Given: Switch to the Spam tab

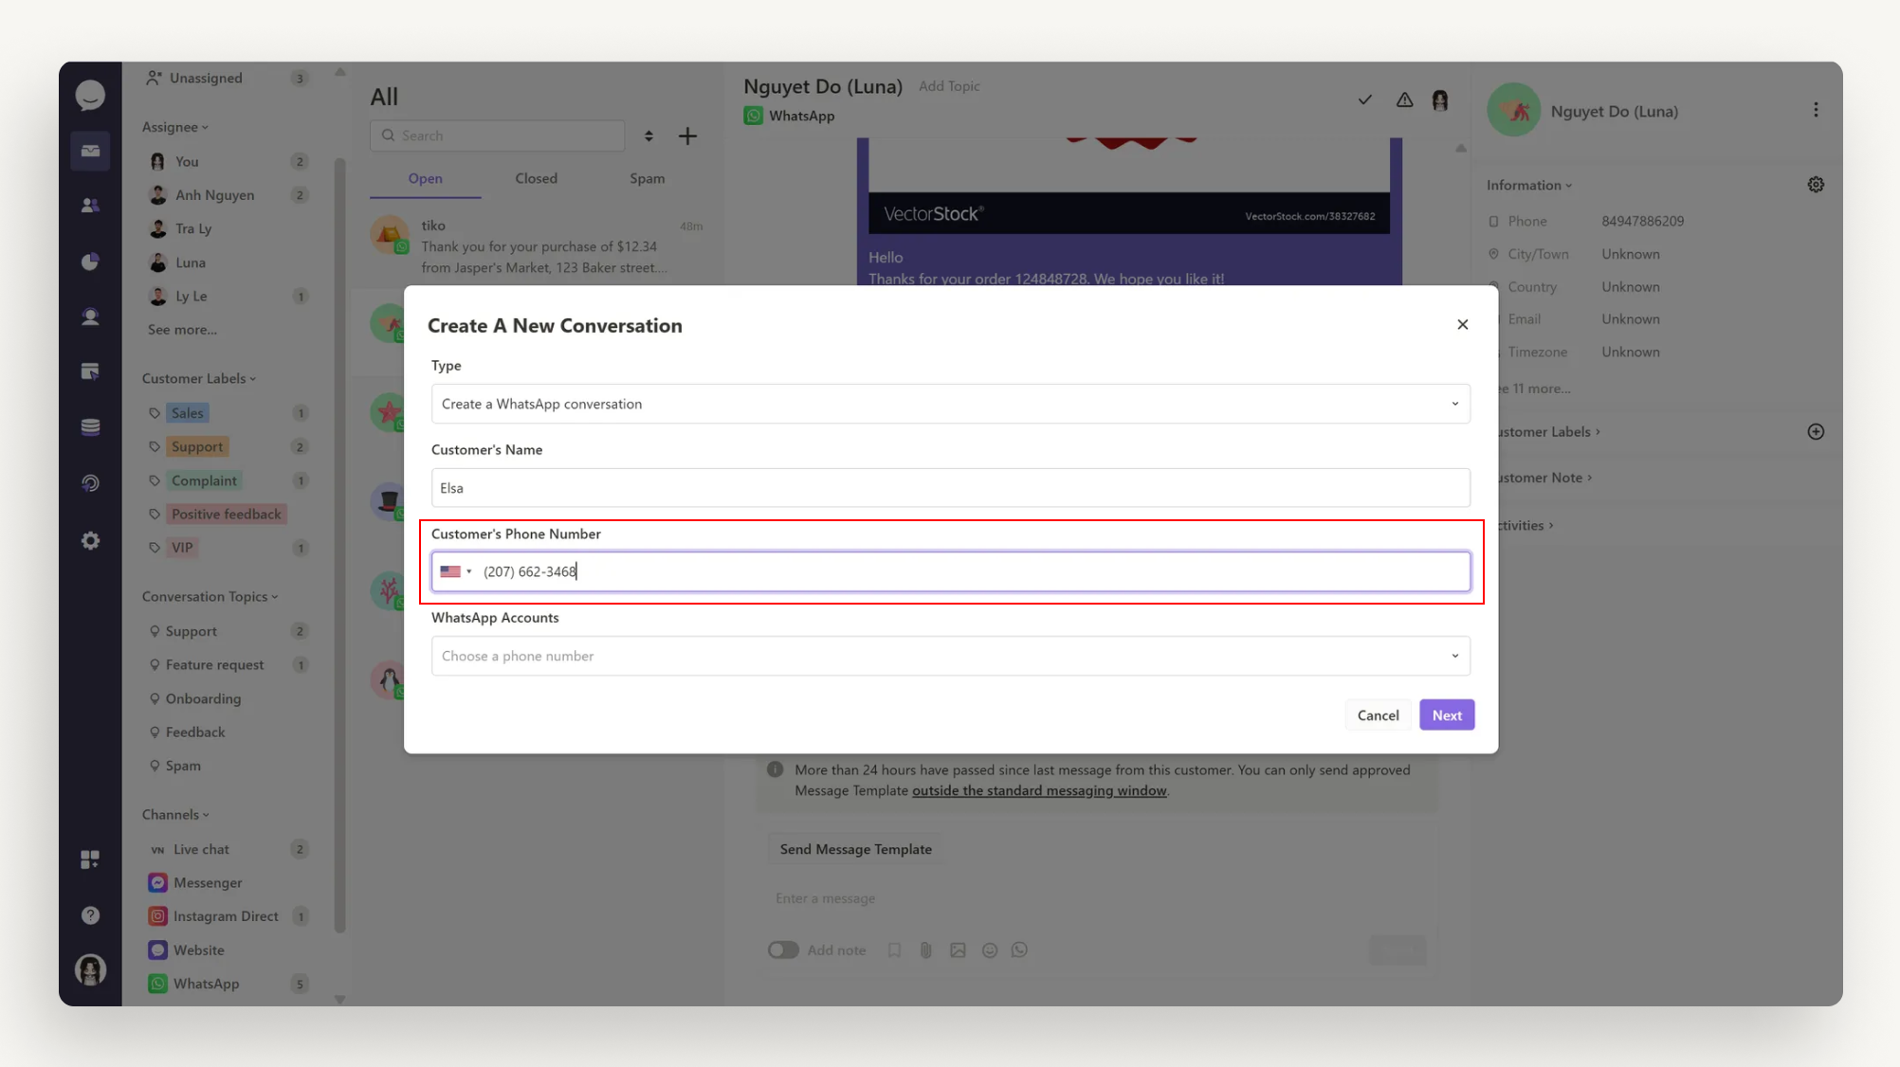Looking at the screenshot, I should tap(647, 178).
